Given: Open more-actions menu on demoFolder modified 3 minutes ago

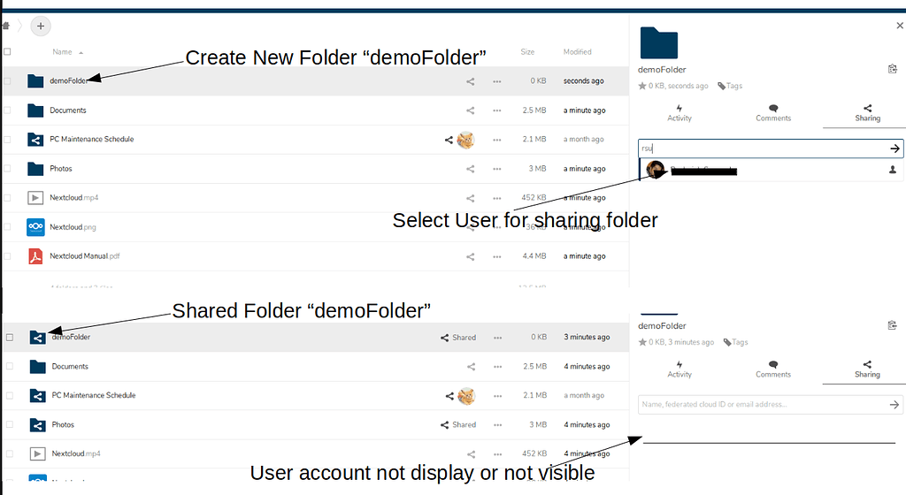Looking at the screenshot, I should point(497,338).
